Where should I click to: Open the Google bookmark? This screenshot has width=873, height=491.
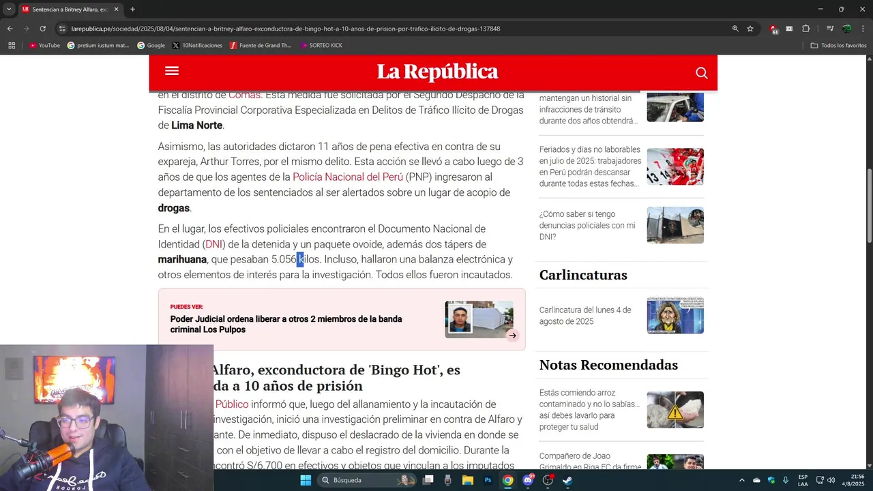[151, 45]
